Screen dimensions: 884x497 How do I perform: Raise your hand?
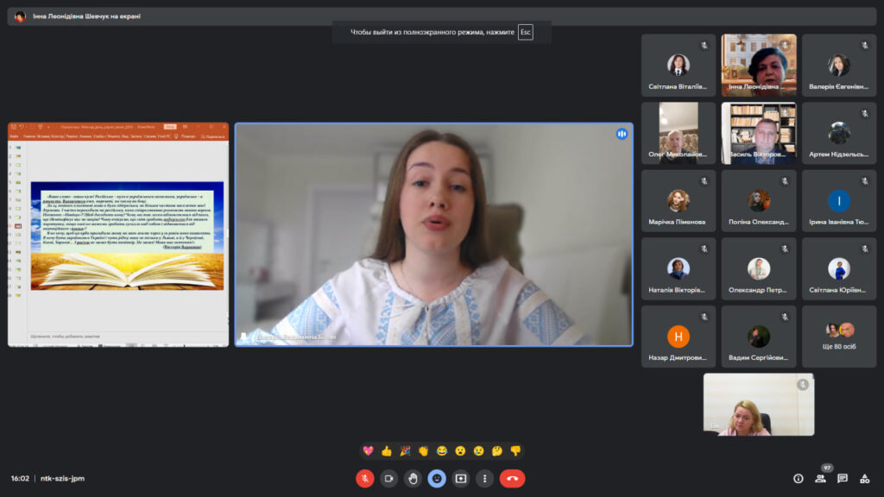point(414,478)
